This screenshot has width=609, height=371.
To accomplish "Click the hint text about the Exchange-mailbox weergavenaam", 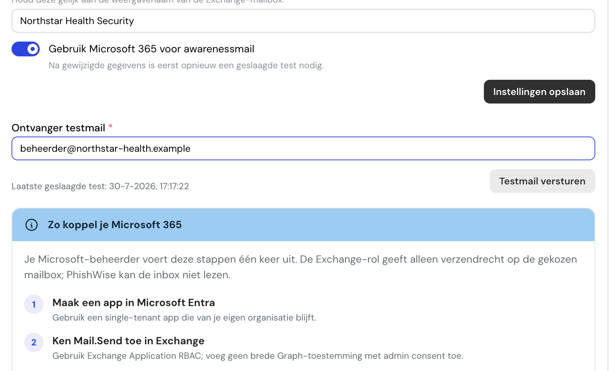I will click(148, 1).
